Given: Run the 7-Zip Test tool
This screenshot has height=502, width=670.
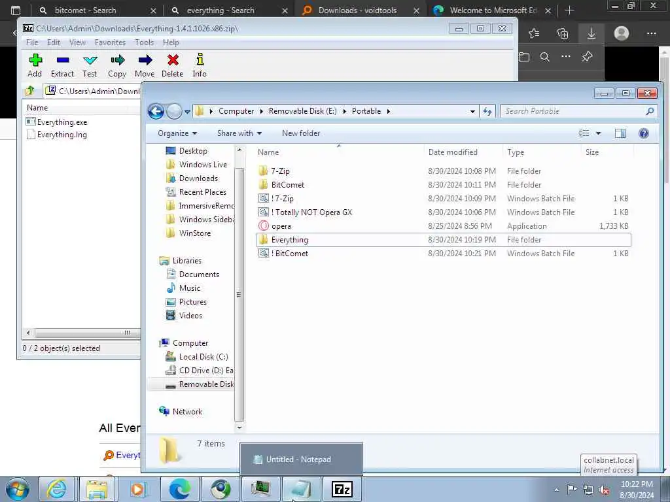Looking at the screenshot, I should click(x=90, y=65).
